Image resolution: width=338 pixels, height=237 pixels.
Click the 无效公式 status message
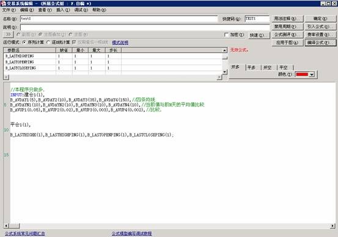pyautogui.click(x=239, y=50)
